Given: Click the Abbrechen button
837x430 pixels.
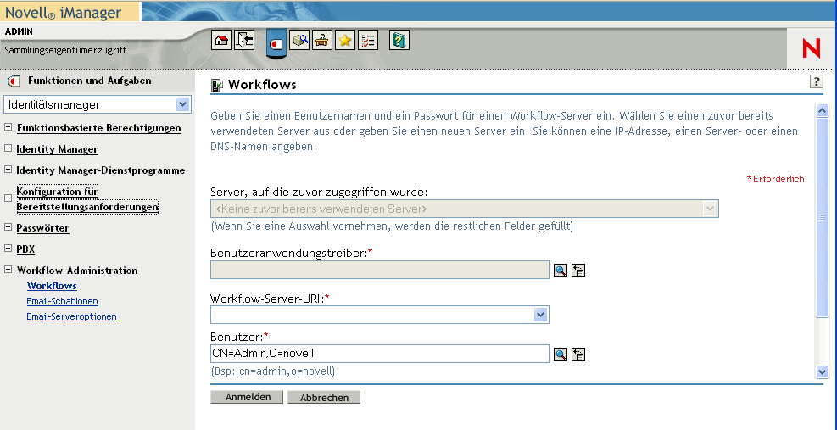Looking at the screenshot, I should coord(324,398).
